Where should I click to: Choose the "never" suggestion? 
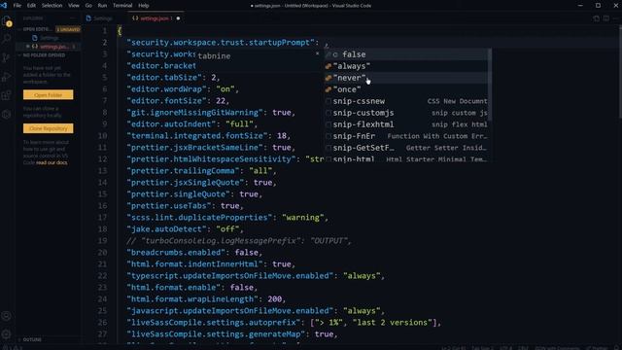[x=406, y=78]
